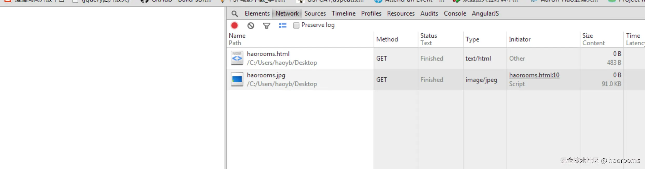Open the haorooms.html:10 initiator link
Image resolution: width=645 pixels, height=169 pixels.
[x=534, y=75]
